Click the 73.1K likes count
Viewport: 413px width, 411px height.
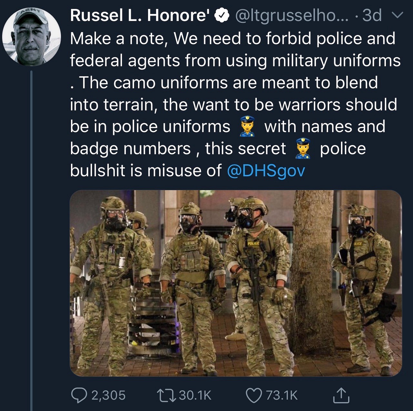(x=282, y=395)
